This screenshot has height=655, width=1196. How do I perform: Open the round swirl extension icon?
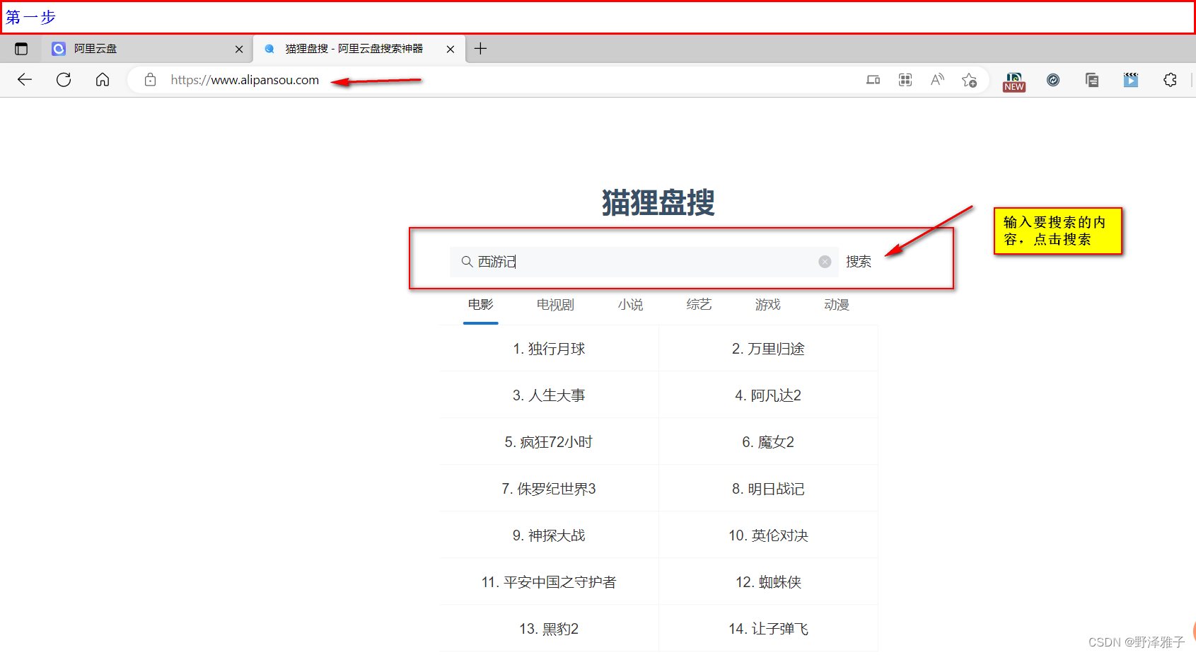click(1053, 80)
